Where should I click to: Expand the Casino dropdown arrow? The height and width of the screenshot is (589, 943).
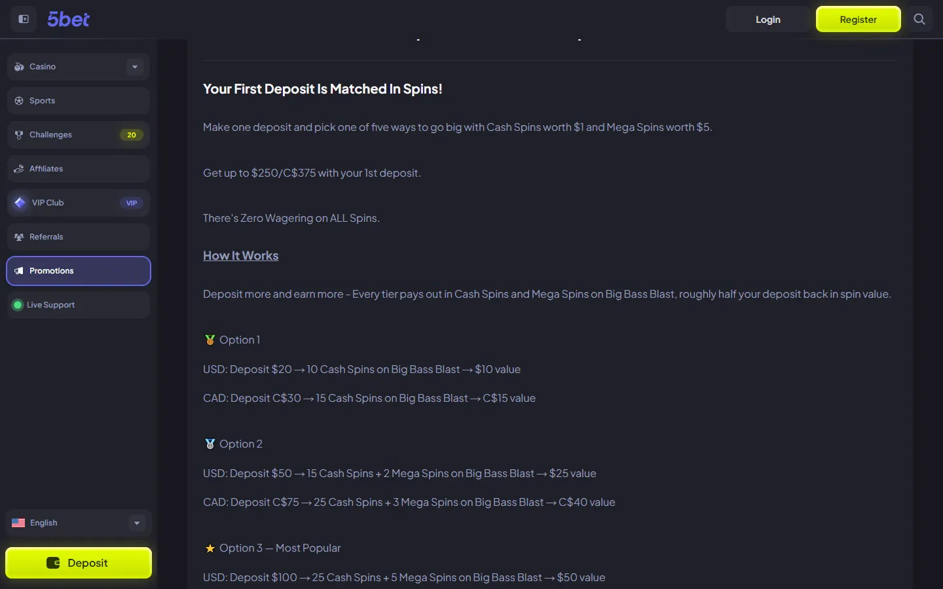tap(135, 67)
